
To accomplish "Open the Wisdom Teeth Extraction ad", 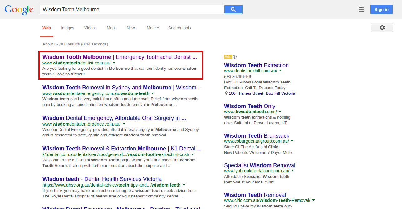I will [256, 65].
